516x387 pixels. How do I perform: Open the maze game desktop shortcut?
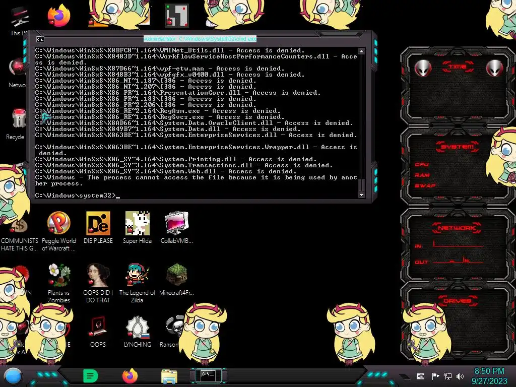click(x=177, y=16)
